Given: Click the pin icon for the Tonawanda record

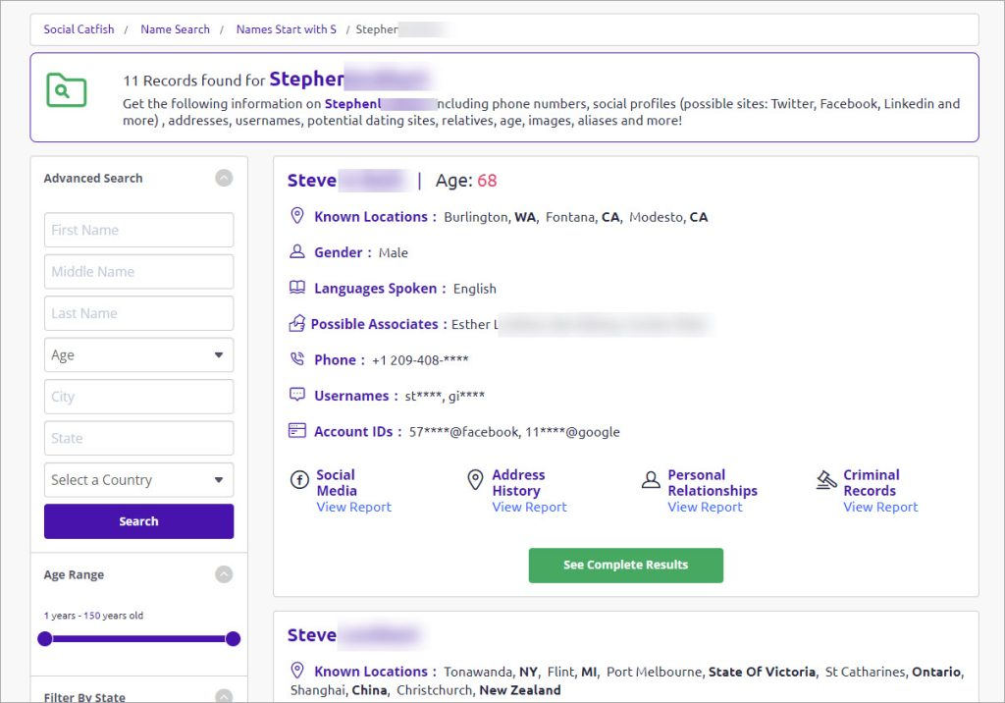Looking at the screenshot, I should pyautogui.click(x=296, y=671).
